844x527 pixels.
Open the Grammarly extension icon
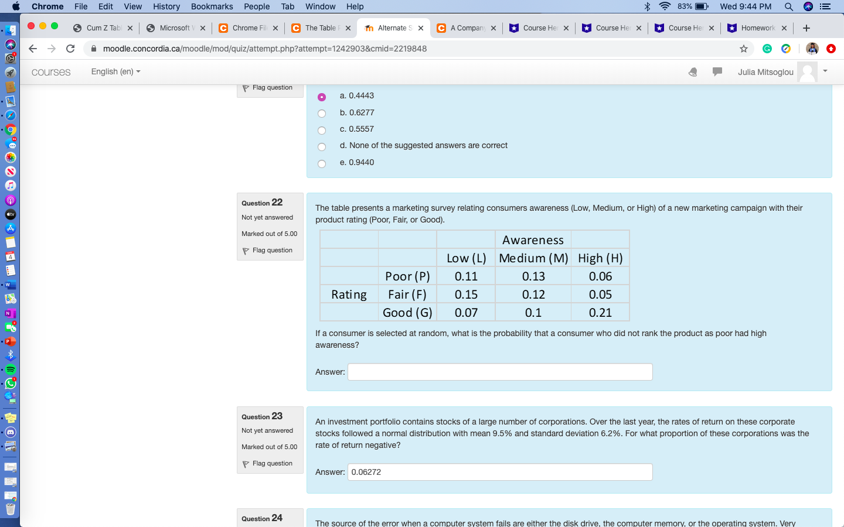[767, 49]
